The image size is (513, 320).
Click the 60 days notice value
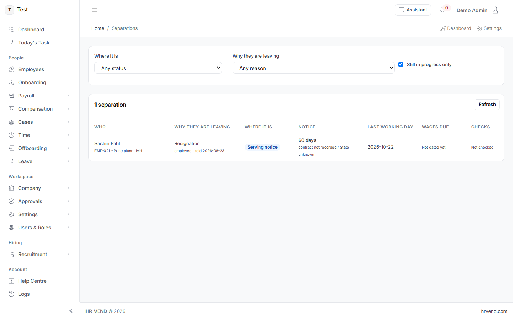(x=307, y=140)
